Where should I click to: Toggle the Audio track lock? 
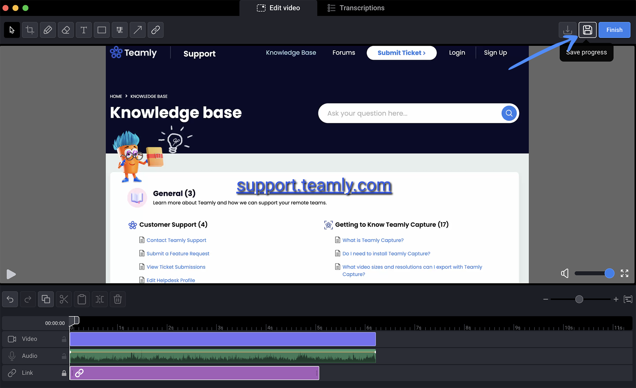pyautogui.click(x=64, y=356)
